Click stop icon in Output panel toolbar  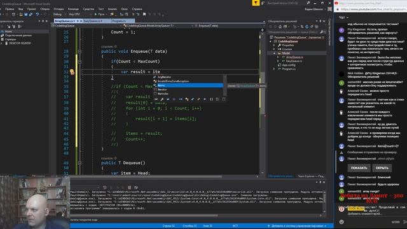(x=129, y=187)
